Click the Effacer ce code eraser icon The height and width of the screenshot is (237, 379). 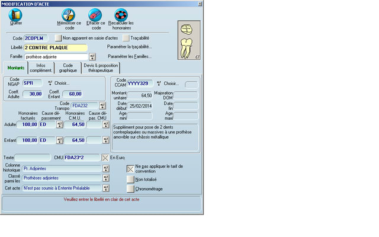click(95, 15)
